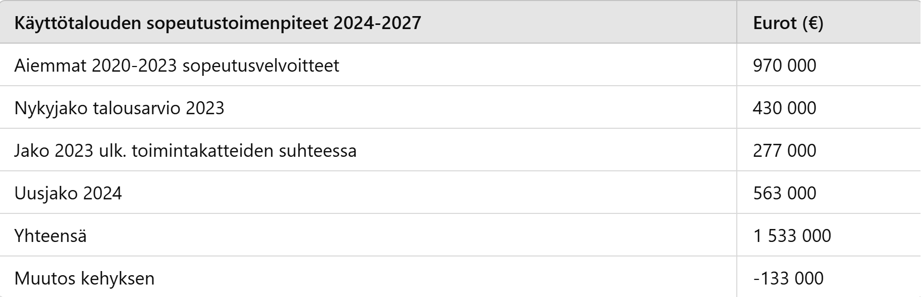921x297 pixels.
Task: Select the Nykyjako talousarvio 2023 row label
Action: [x=368, y=107]
